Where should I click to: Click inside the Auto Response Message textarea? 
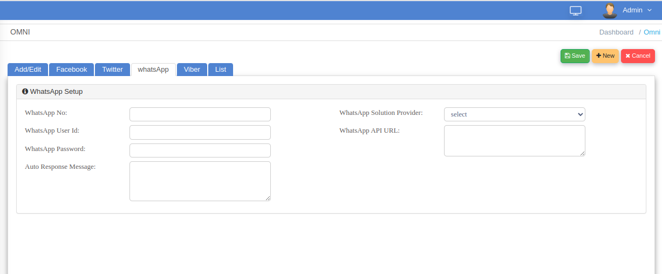pyautogui.click(x=200, y=181)
